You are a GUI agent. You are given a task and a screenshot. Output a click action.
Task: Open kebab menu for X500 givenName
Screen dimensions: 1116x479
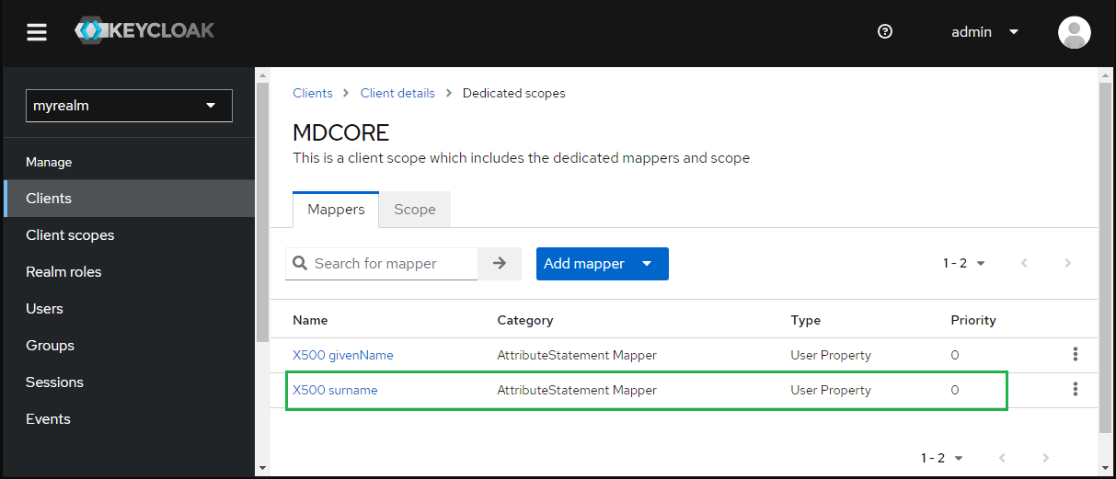tap(1075, 354)
